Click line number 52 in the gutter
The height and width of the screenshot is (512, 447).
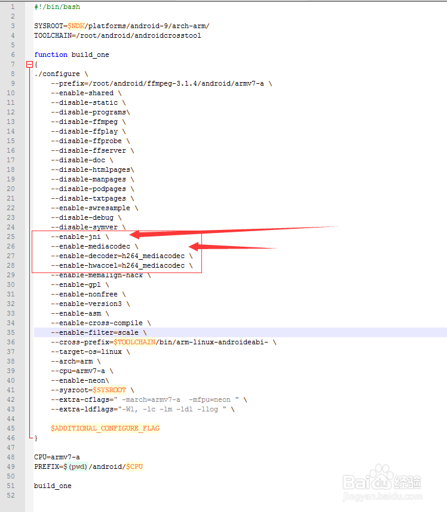point(11,495)
